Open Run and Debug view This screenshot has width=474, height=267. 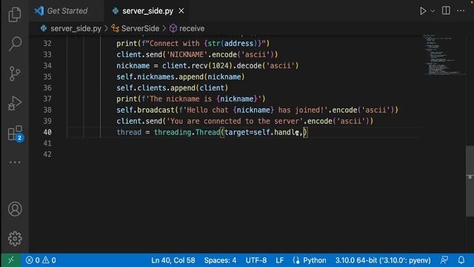pos(15,103)
